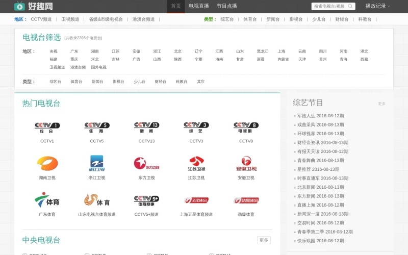The height and width of the screenshot is (255, 408).
Task: Switch to the 电视直播 tab
Action: tap(199, 6)
